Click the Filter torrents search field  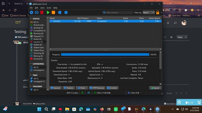tap(118, 13)
